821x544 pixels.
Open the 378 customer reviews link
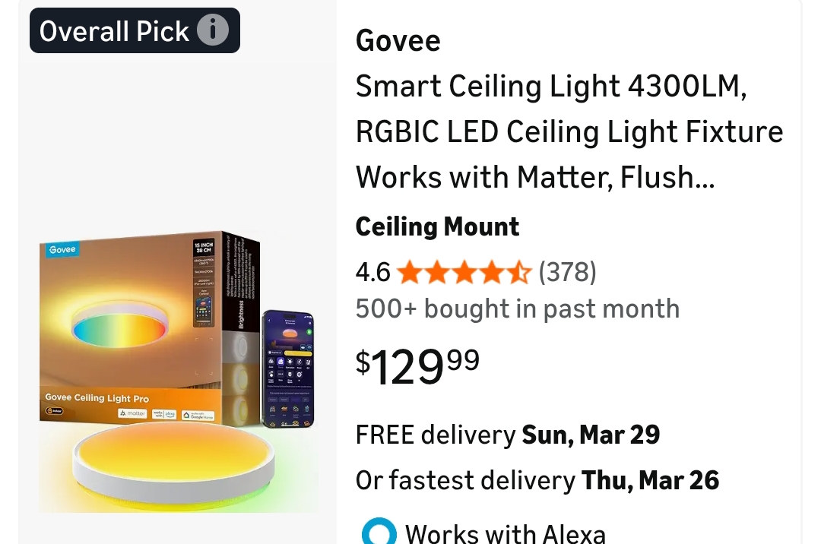click(x=567, y=272)
